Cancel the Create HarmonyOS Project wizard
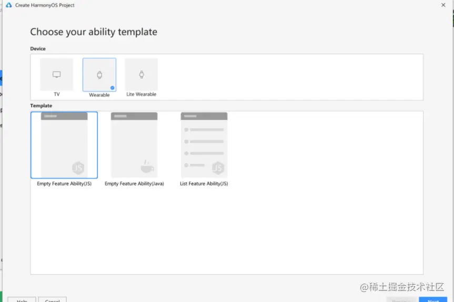Screen dimensions: 454x302 [x=53, y=300]
